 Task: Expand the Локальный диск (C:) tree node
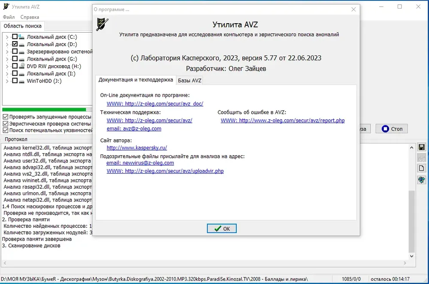(7, 37)
